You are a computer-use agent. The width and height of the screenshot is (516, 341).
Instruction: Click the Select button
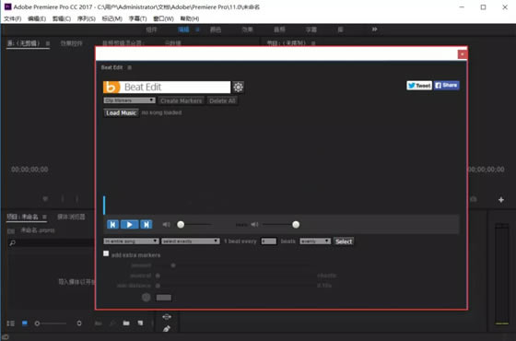click(344, 241)
